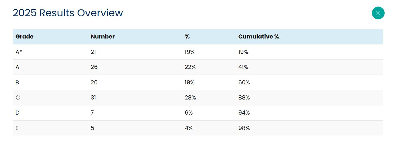The height and width of the screenshot is (143, 395).
Task: Click the 2025 Results Overview heading
Action: 68,13
